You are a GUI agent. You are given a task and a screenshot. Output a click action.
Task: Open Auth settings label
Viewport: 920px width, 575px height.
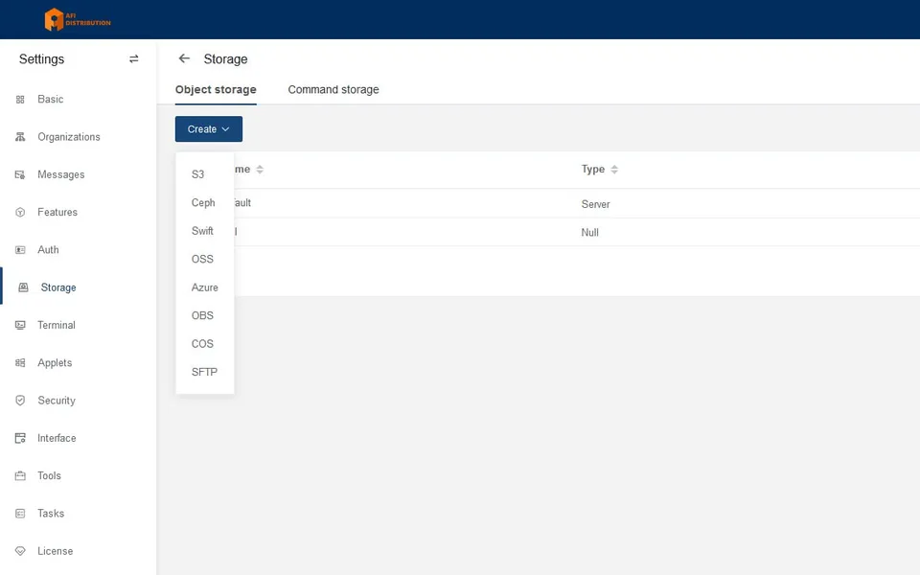click(x=48, y=249)
